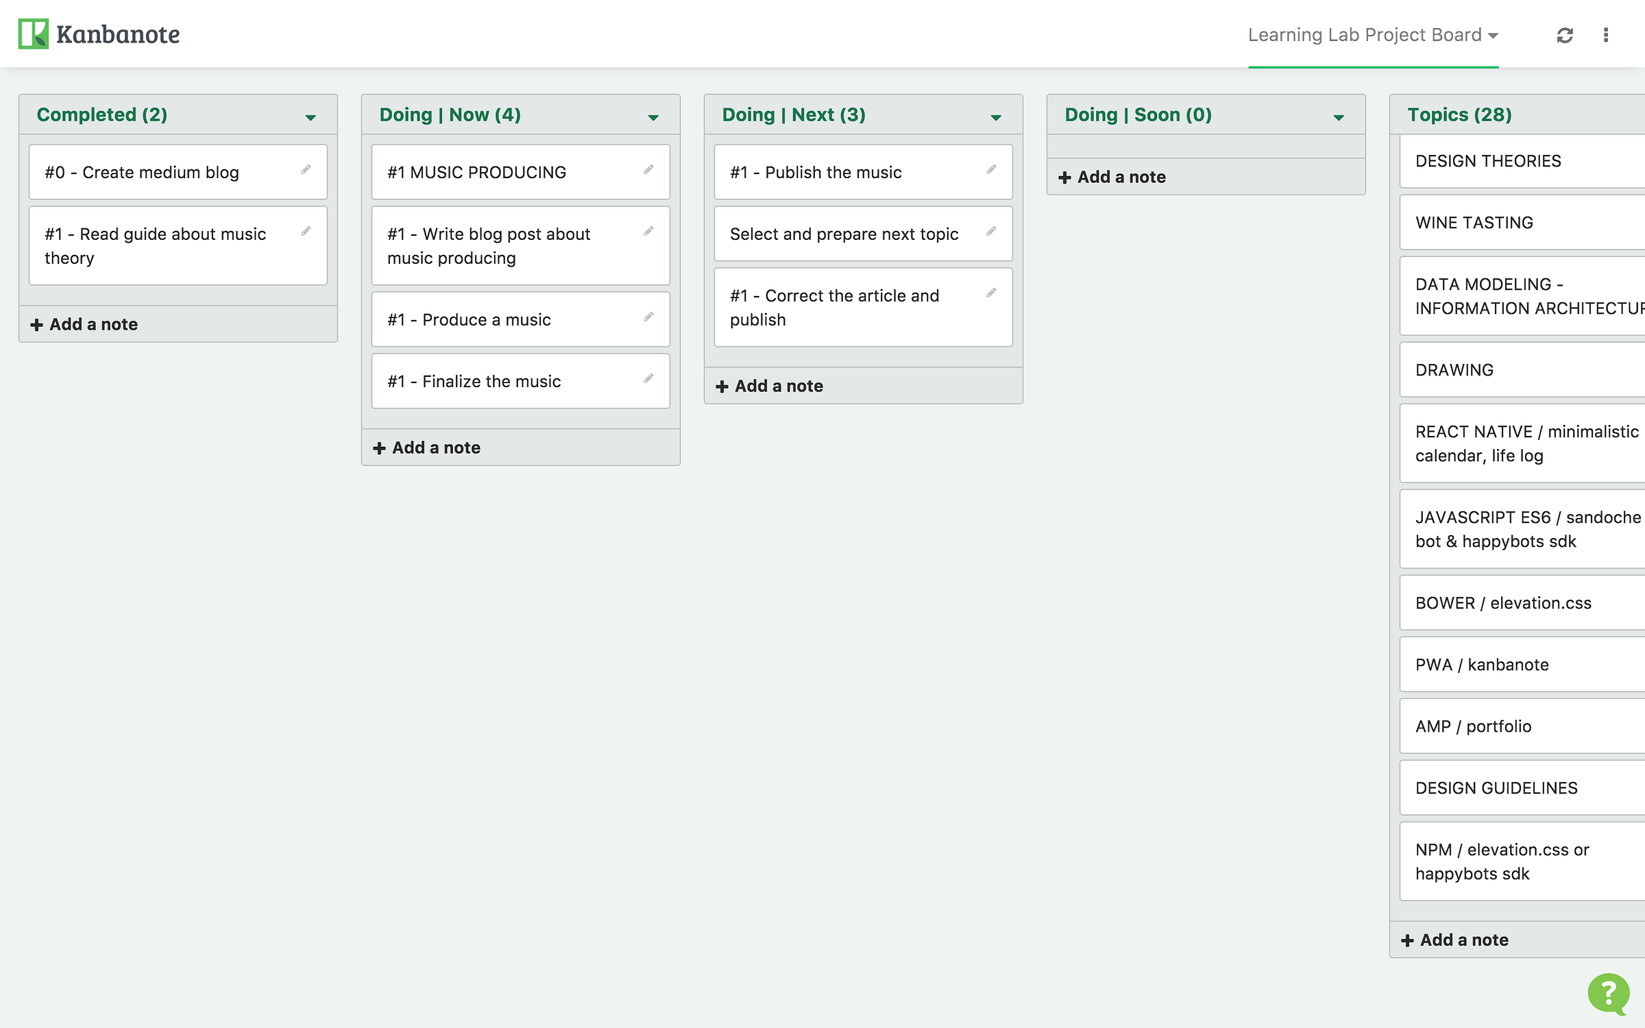This screenshot has width=1645, height=1028.
Task: Edit the Finalize the music note
Action: click(x=648, y=378)
